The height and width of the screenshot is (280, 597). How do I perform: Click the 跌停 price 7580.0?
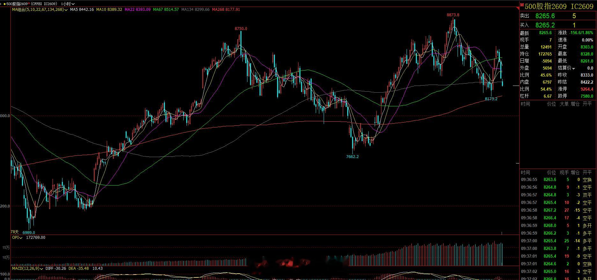pyautogui.click(x=587, y=96)
